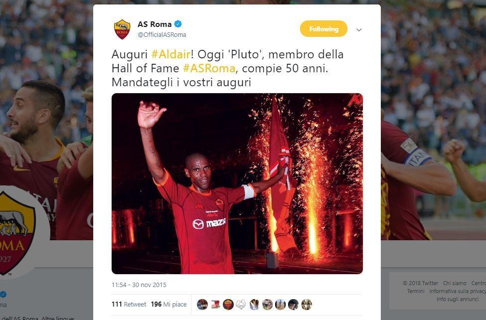Toggle the yellow Following button

point(324,29)
